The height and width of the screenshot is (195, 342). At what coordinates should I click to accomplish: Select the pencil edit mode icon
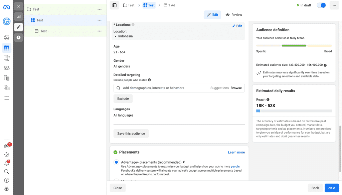19,27
